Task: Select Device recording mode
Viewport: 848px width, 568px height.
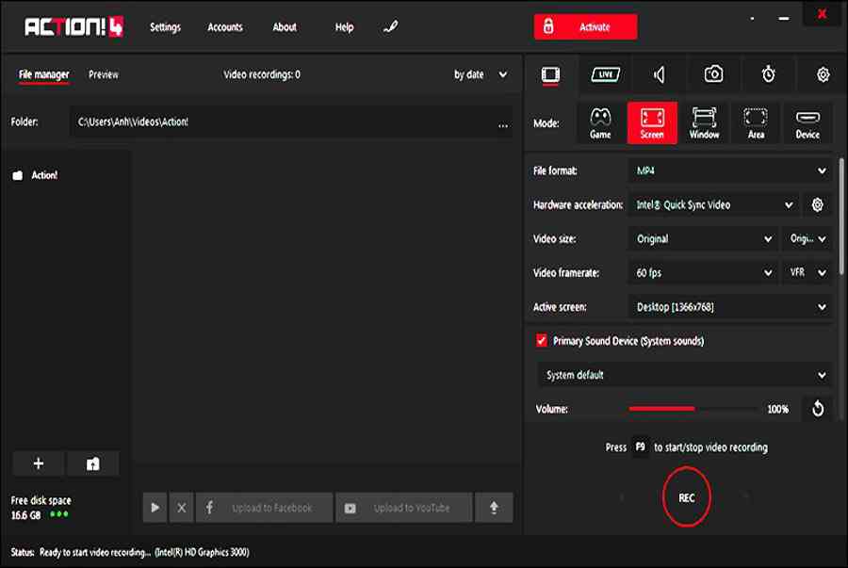Action: pos(807,122)
